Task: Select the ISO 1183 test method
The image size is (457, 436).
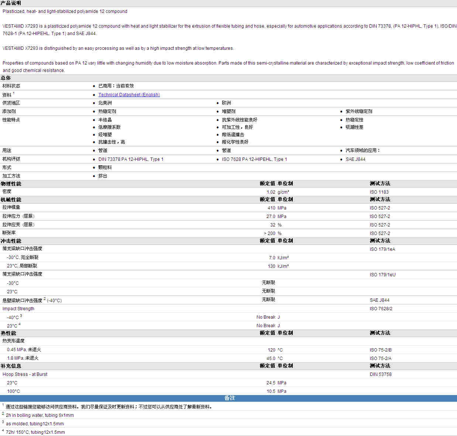Action: pyautogui.click(x=379, y=192)
